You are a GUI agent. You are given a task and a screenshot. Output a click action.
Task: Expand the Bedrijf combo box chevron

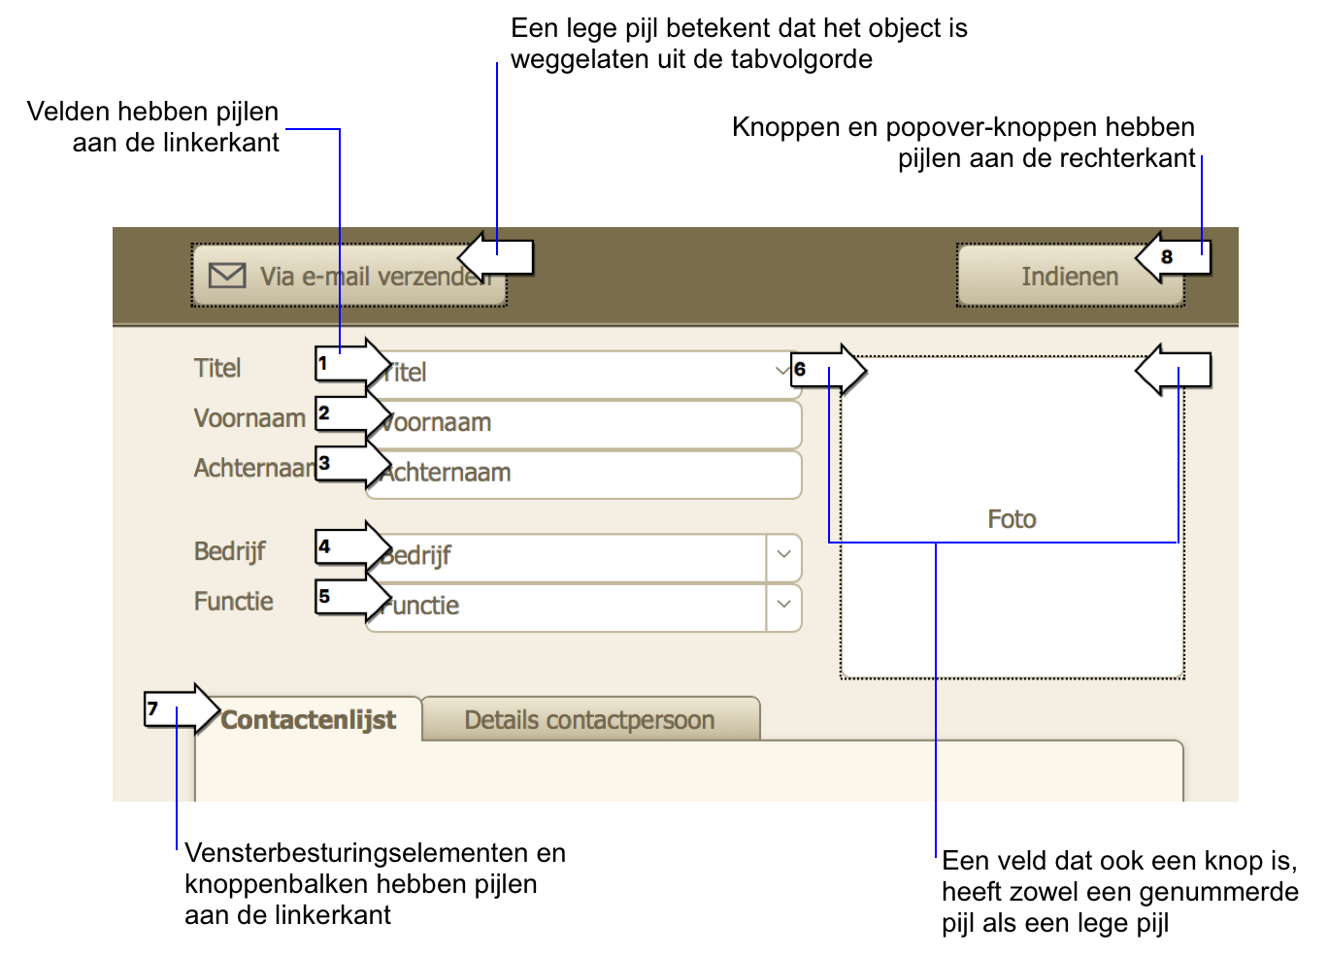783,555
